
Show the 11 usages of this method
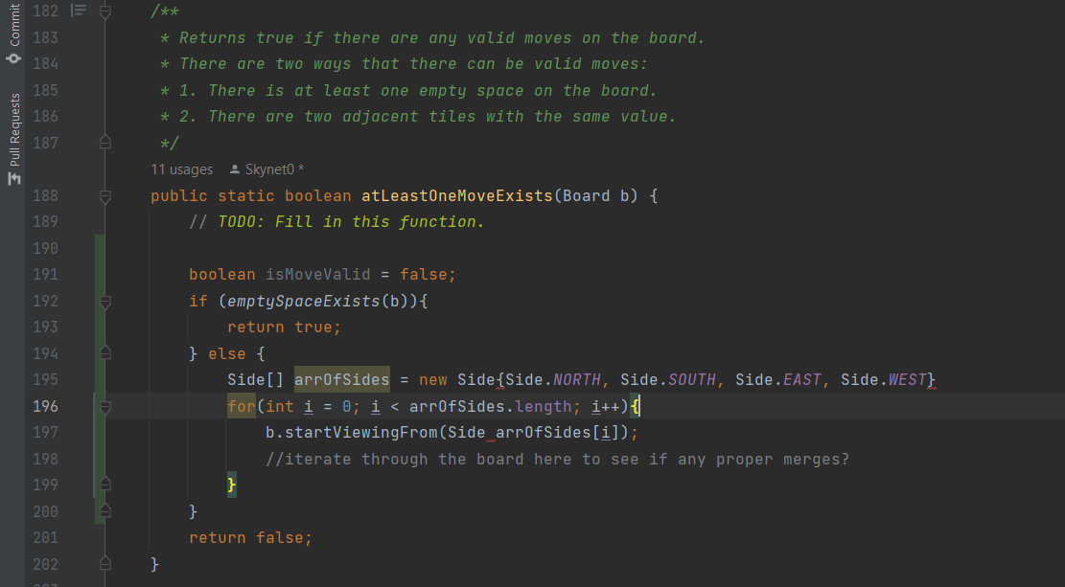tap(182, 169)
